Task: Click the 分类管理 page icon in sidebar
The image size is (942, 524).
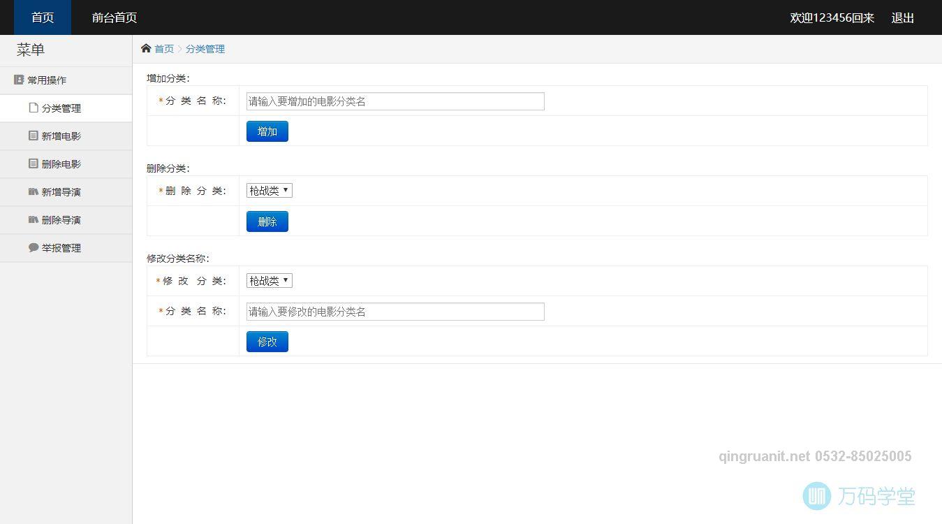Action: [33, 108]
